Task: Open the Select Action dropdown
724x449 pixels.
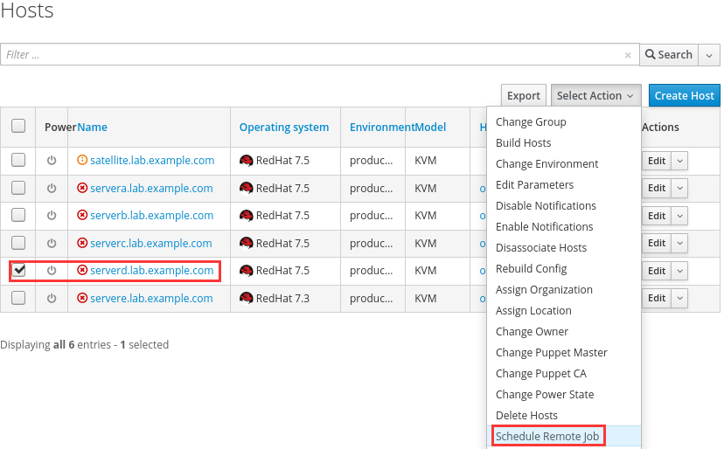Action: pos(595,96)
